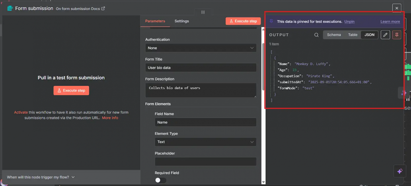Screen dimensions: 411x186
Task: Switch output view to Table
Action: pos(353,35)
